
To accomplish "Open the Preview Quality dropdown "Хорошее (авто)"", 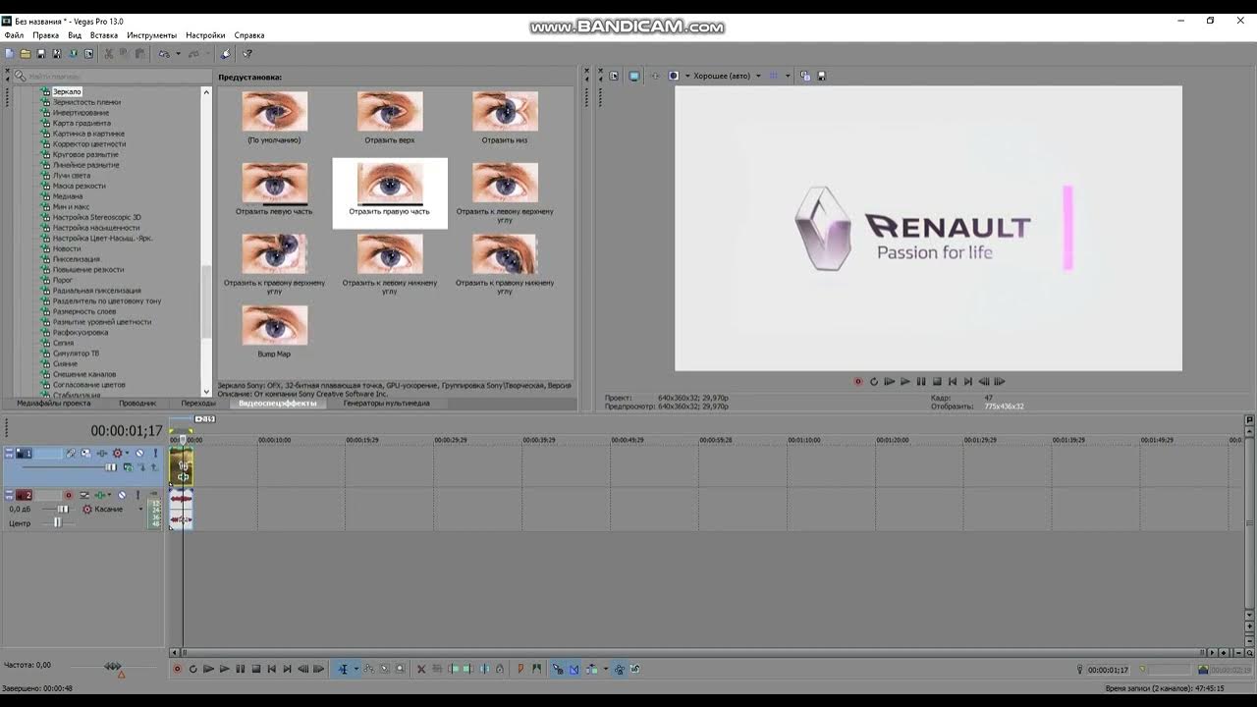I will 728,76.
